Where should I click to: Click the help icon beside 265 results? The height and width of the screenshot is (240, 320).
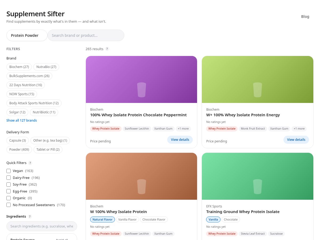click(107, 49)
